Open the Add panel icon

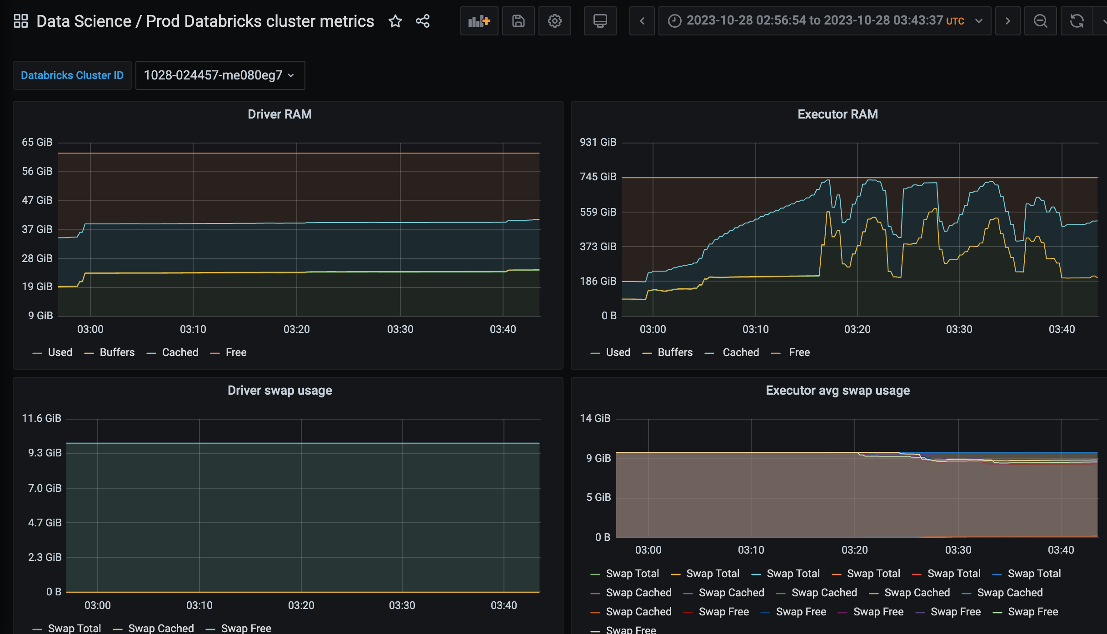pos(479,21)
